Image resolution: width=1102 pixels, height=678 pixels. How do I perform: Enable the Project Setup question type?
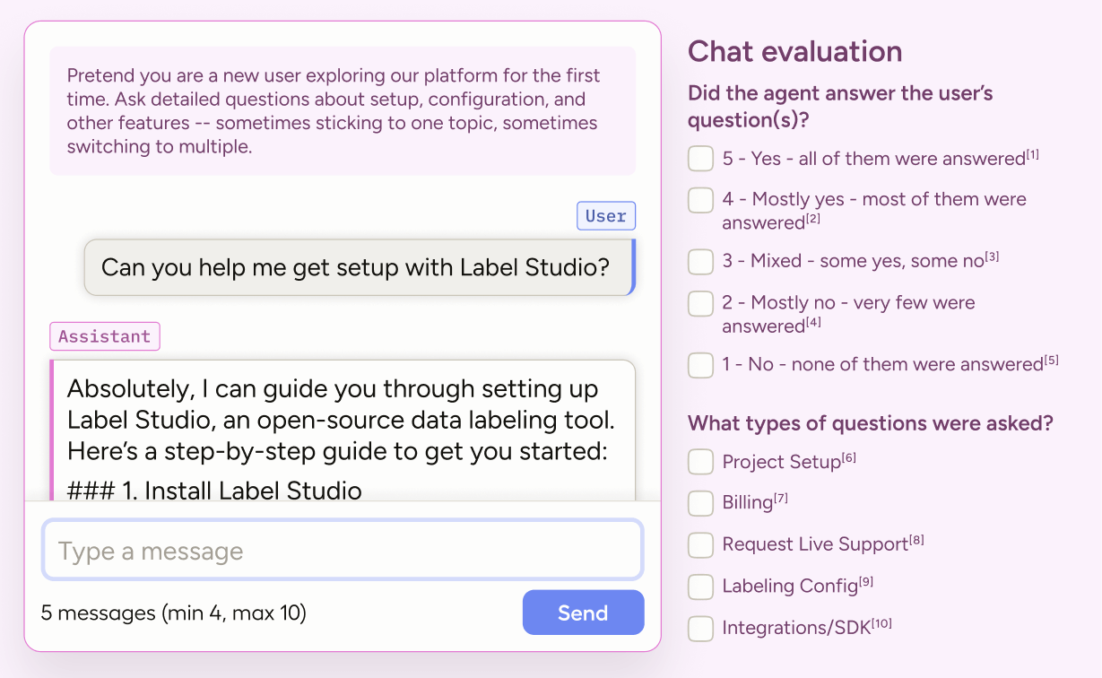700,462
